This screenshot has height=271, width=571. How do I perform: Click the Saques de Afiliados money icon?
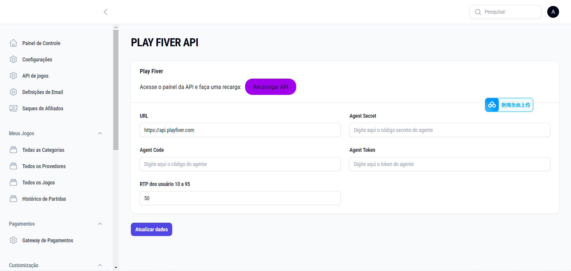pyautogui.click(x=13, y=109)
